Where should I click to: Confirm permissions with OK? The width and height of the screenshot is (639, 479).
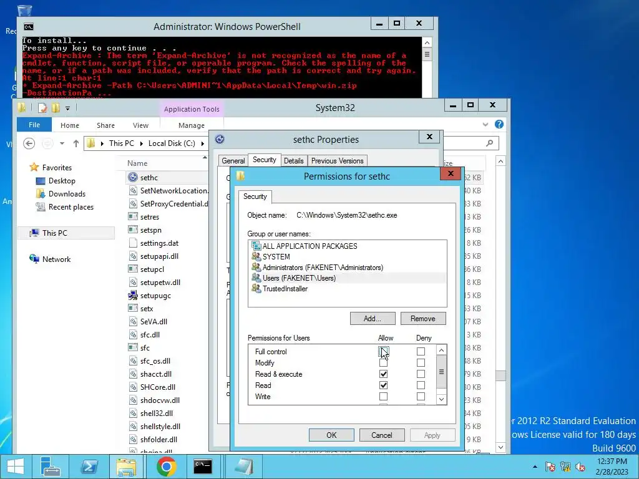(x=331, y=435)
